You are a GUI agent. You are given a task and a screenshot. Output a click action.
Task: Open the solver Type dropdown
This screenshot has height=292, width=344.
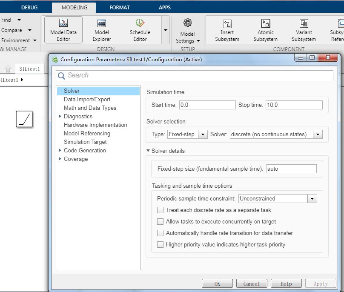coord(203,134)
